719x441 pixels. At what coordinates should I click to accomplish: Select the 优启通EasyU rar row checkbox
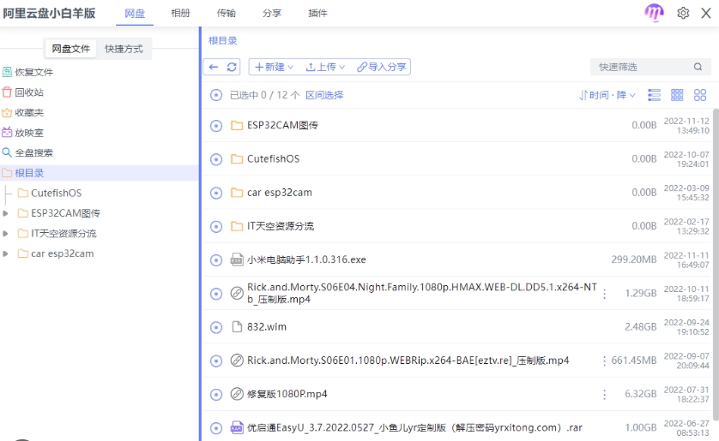click(216, 428)
